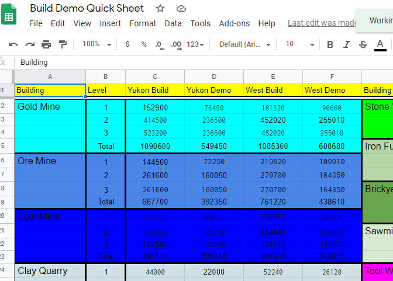Open the Last edit was made link
393x281 pixels.
322,23
